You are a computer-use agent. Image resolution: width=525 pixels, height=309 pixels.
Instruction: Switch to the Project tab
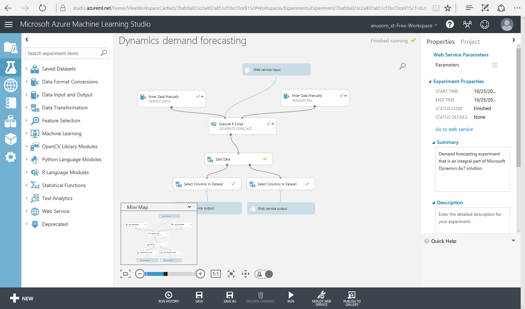(x=470, y=42)
